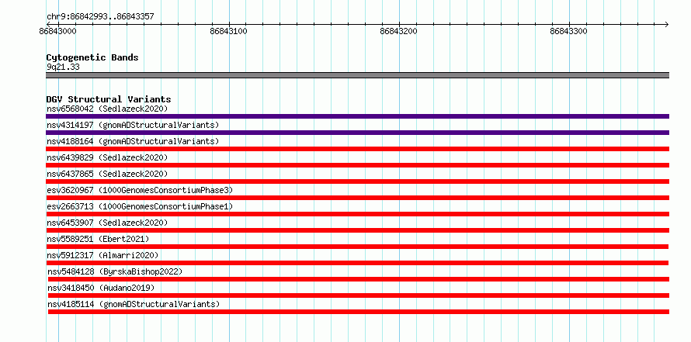The image size is (691, 342).
Task: Click the red bar for nsv5589251
Action: click(x=357, y=247)
